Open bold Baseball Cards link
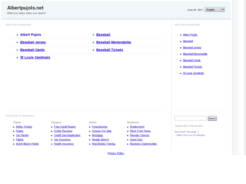The height and width of the screenshot is (184, 246). tap(32, 50)
